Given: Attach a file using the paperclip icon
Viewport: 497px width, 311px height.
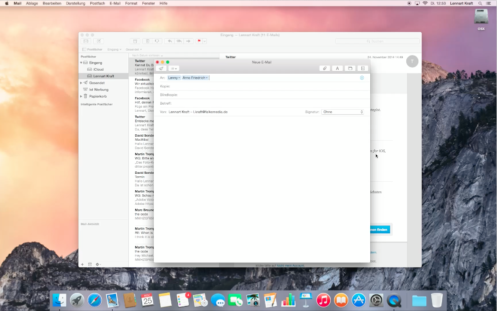Looking at the screenshot, I should click(x=325, y=69).
